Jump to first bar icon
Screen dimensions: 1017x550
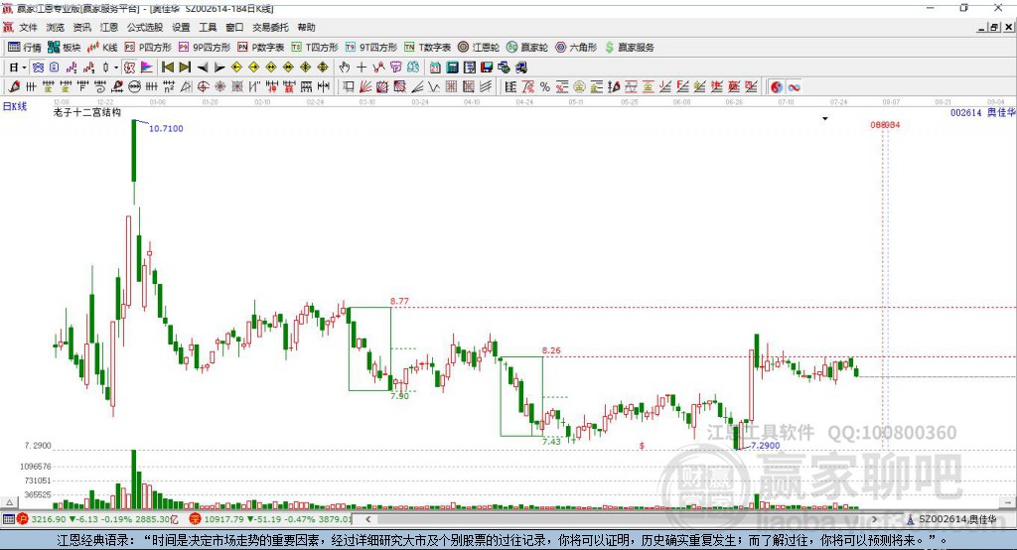coord(168,68)
